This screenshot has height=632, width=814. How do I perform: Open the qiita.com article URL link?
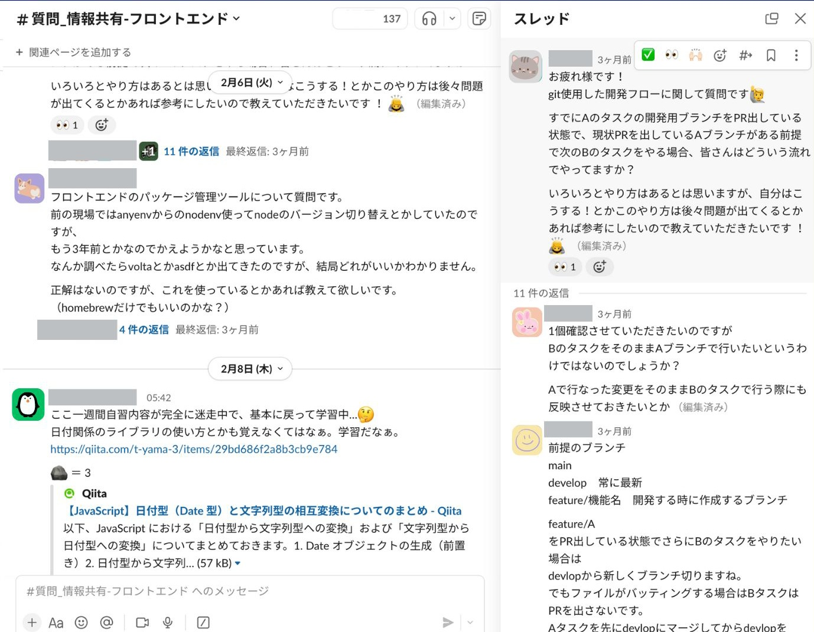[194, 449]
